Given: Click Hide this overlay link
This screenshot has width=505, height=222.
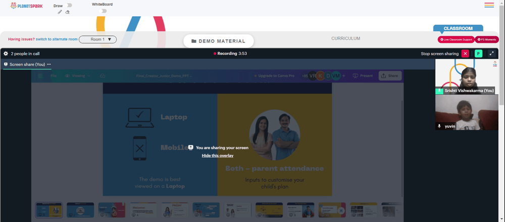Looking at the screenshot, I should [217, 156].
